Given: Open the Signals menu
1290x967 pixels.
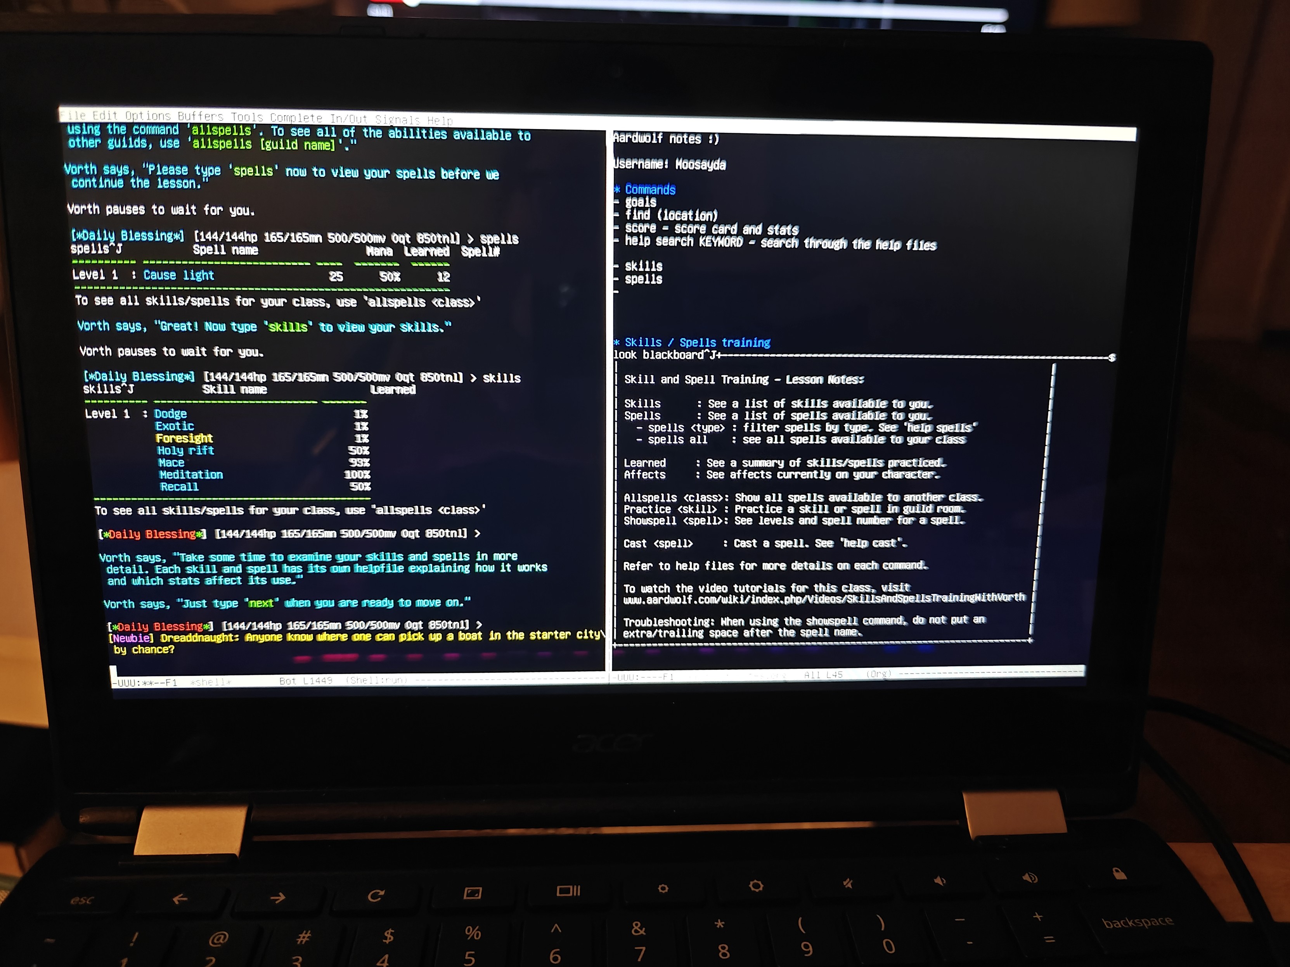Looking at the screenshot, I should (397, 119).
